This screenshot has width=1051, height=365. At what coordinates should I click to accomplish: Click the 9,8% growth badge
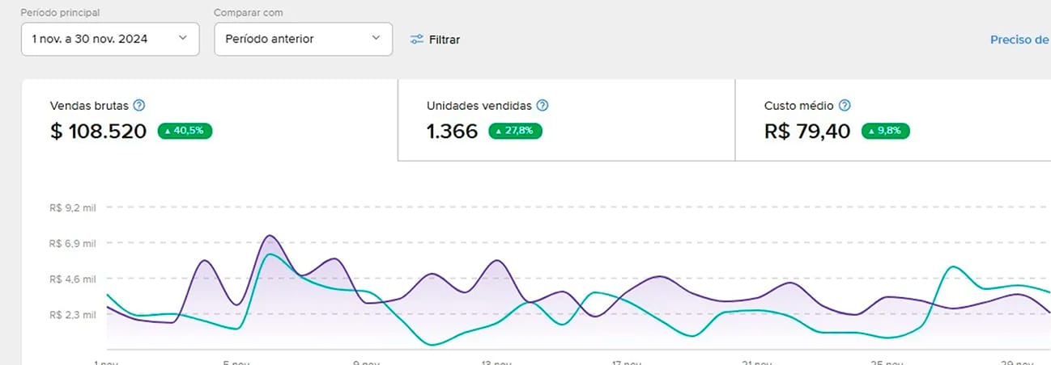pyautogui.click(x=885, y=131)
